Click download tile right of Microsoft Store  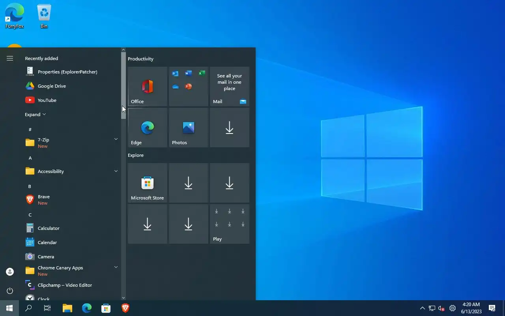(189, 183)
